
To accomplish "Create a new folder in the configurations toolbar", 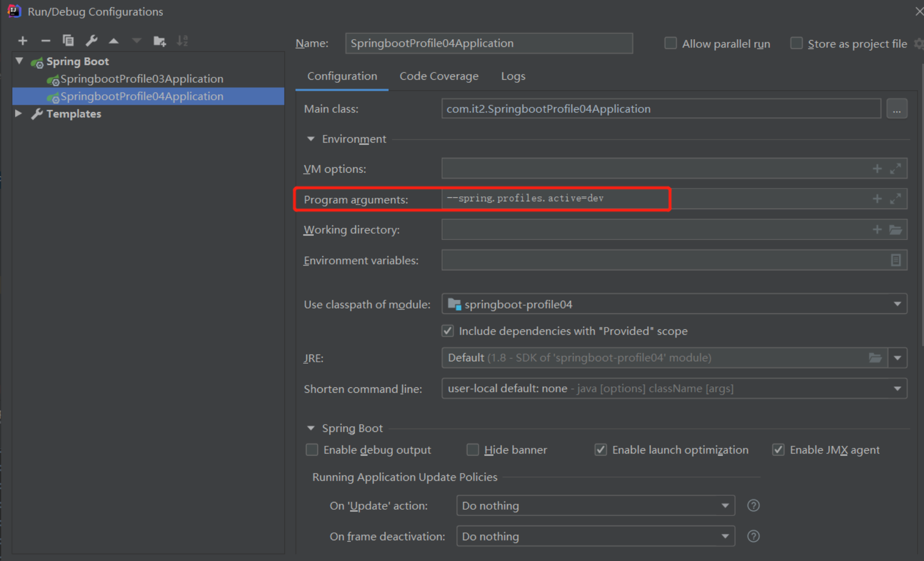I will pos(159,41).
